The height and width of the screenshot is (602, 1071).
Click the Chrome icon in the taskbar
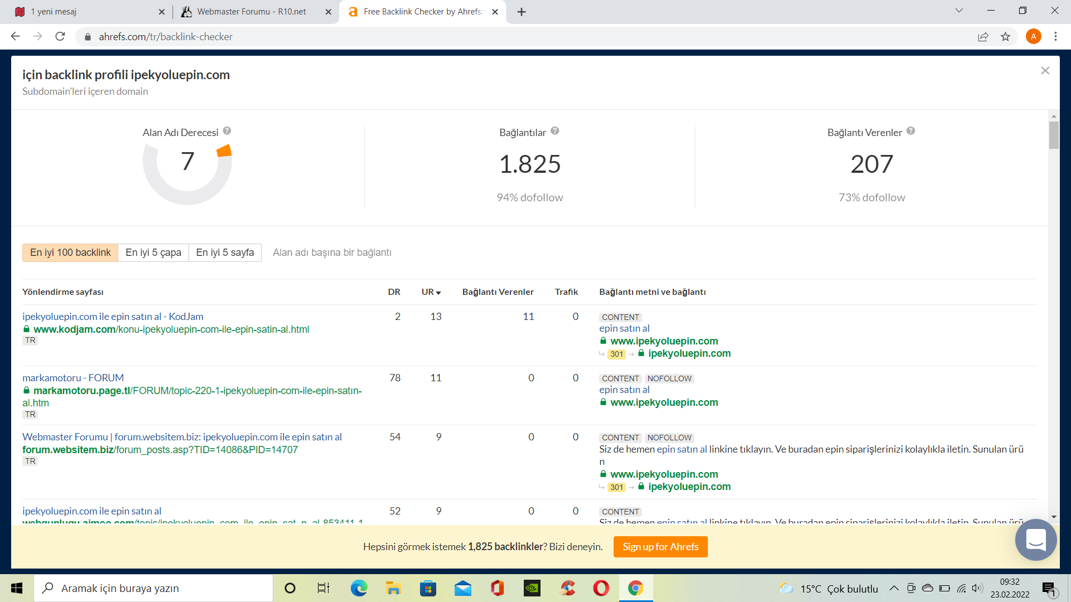pyautogui.click(x=635, y=588)
